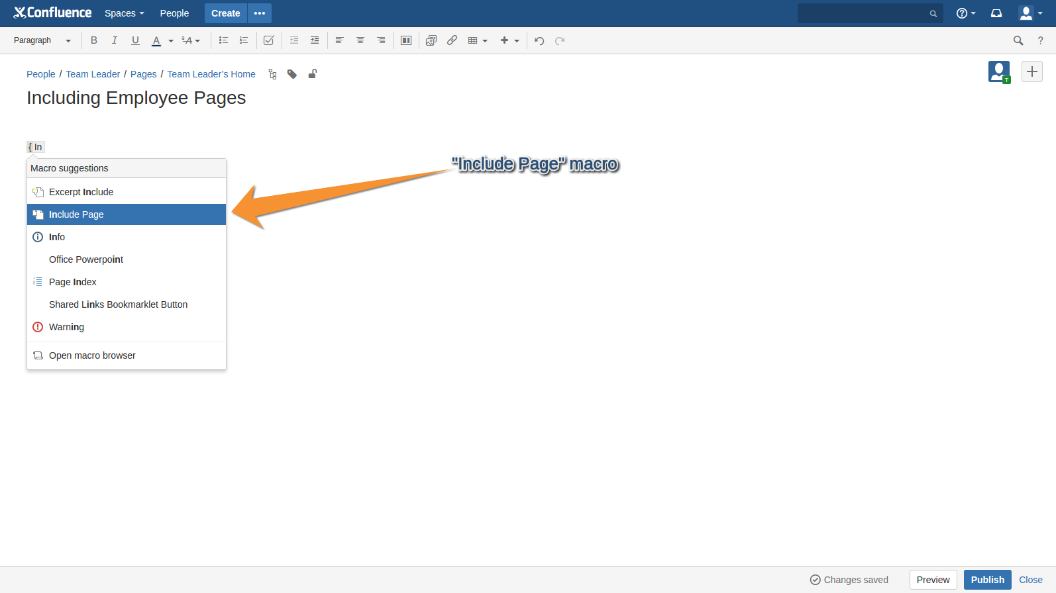Expand the insert table dropdown
This screenshot has width=1056, height=593.
tap(478, 40)
